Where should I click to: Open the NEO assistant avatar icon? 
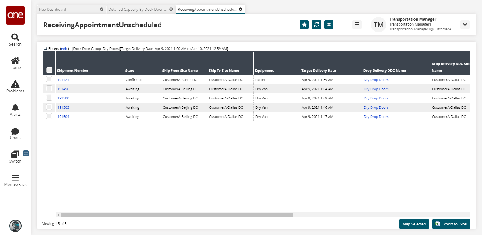pos(15,226)
